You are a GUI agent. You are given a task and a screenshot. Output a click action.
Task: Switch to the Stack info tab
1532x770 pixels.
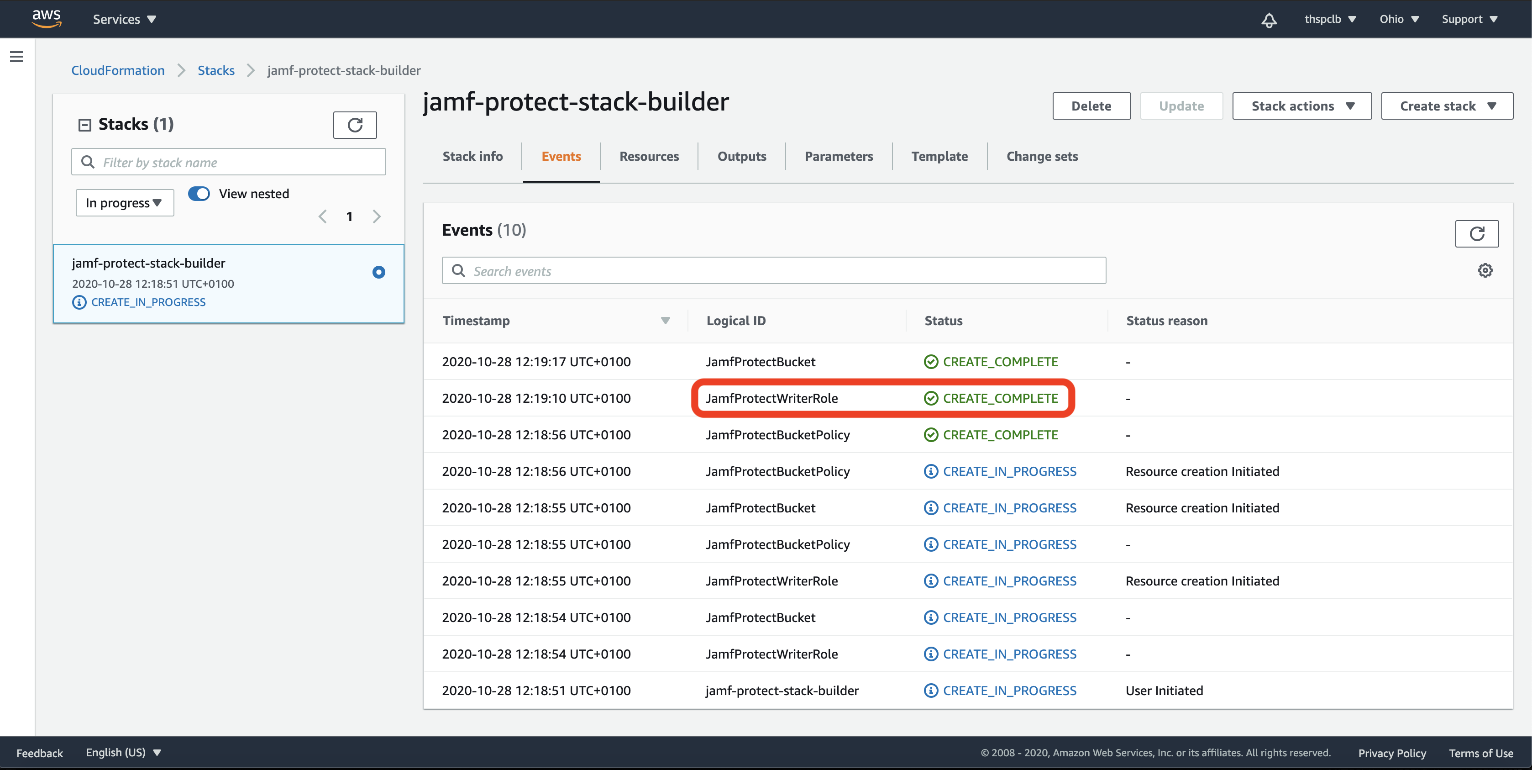click(x=472, y=157)
